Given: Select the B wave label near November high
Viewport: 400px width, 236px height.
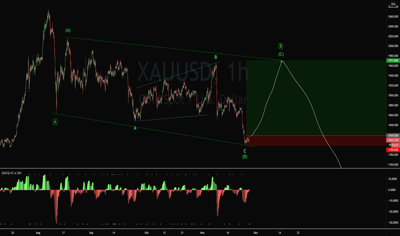Looking at the screenshot, I should (x=215, y=57).
